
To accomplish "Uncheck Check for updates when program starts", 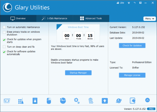I will click(x=4, y=40).
